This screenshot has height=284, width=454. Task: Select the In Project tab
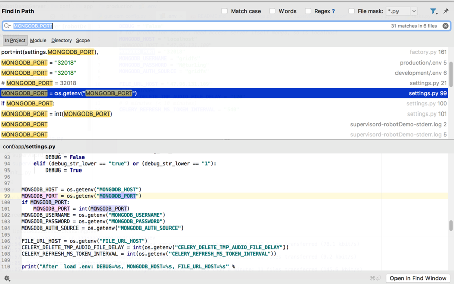(15, 40)
